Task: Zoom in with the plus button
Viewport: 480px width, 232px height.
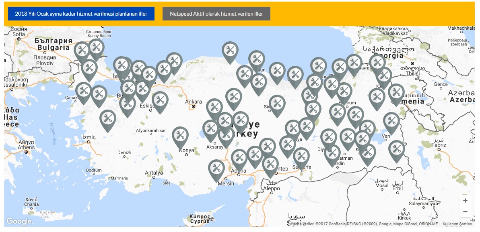Action: [465, 201]
